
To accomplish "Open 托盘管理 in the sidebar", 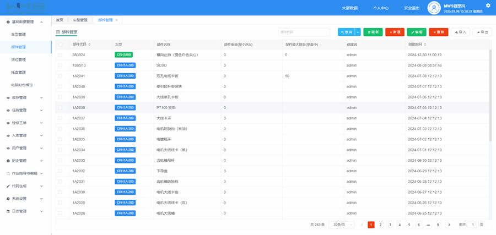I will 18,72.
